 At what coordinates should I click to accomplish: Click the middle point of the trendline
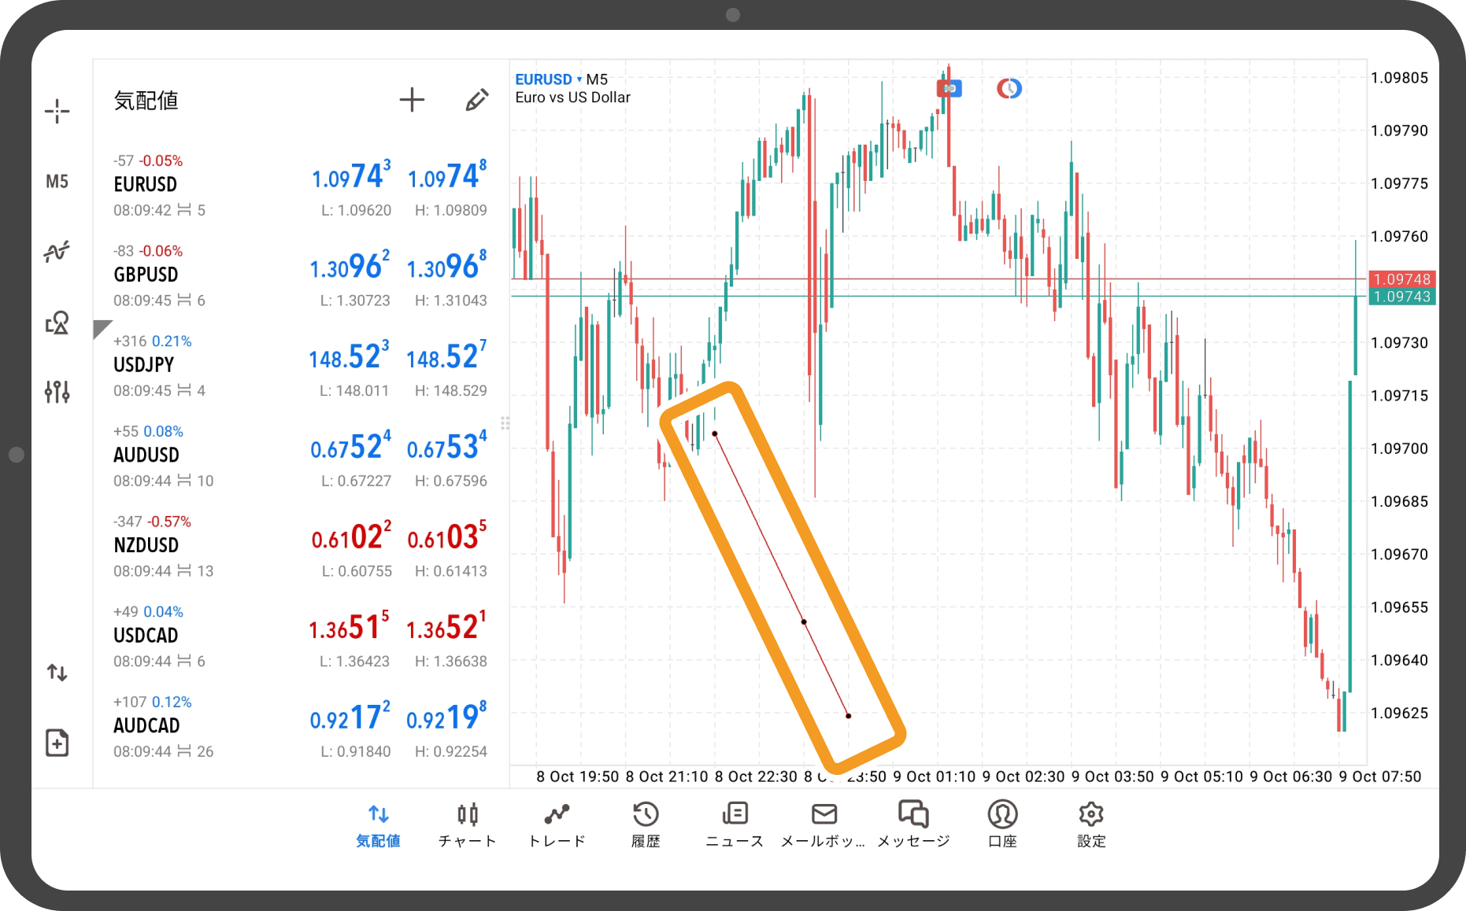click(x=804, y=622)
